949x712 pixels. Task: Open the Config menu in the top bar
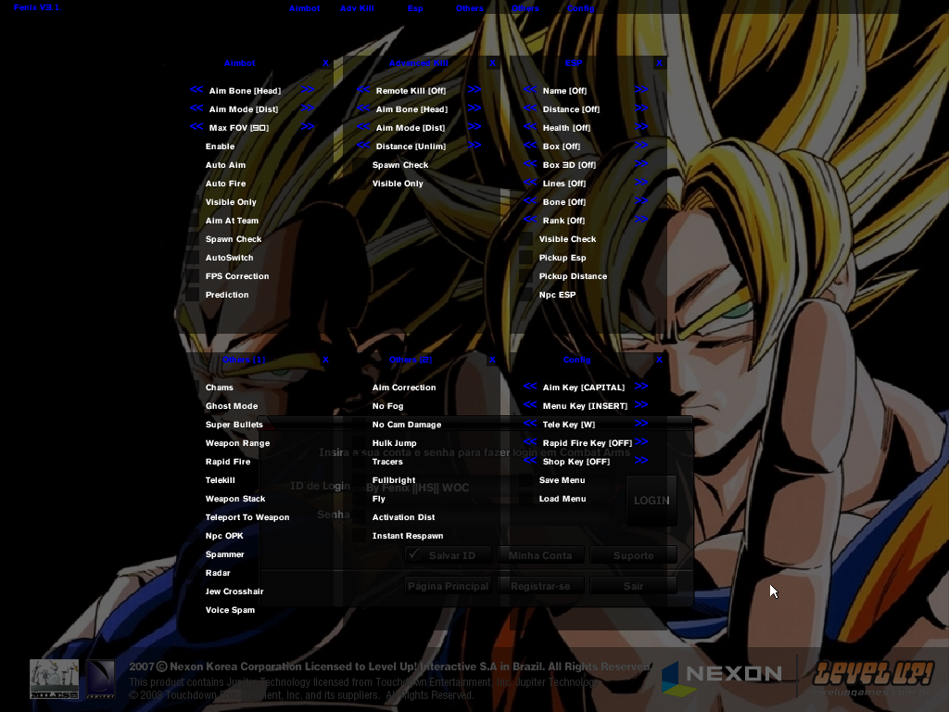[580, 8]
